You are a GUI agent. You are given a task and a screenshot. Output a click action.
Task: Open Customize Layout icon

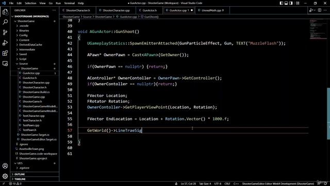(298, 3)
